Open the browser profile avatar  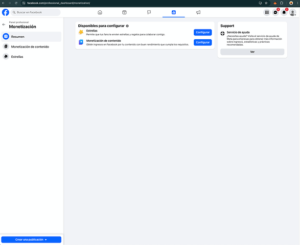[x=291, y=3]
